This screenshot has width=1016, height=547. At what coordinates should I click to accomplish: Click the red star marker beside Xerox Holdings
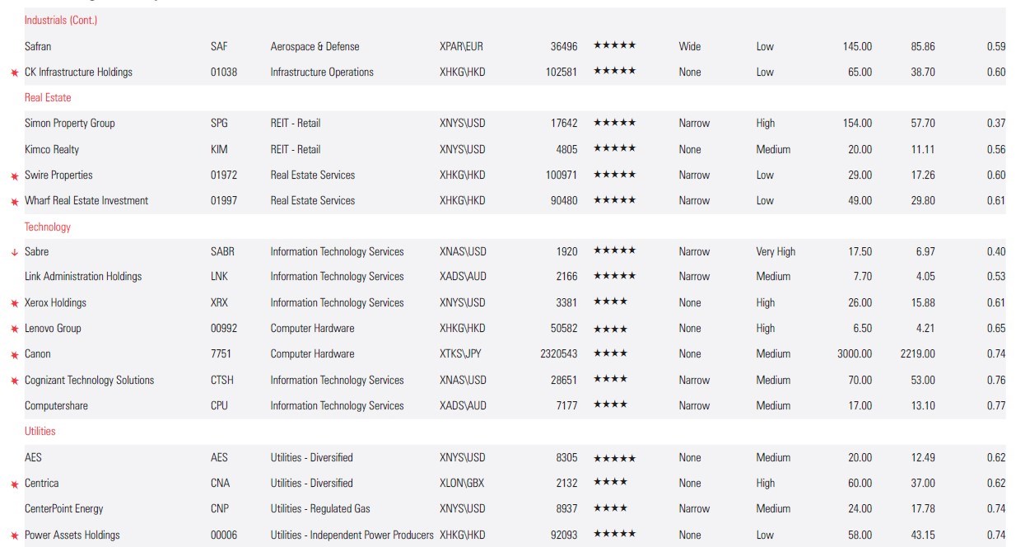tap(14, 303)
